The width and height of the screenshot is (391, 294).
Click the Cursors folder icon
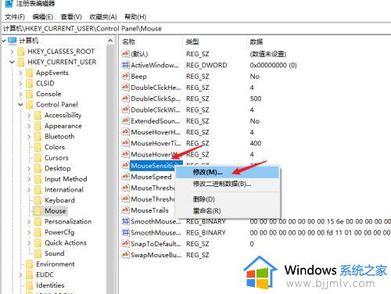point(38,158)
